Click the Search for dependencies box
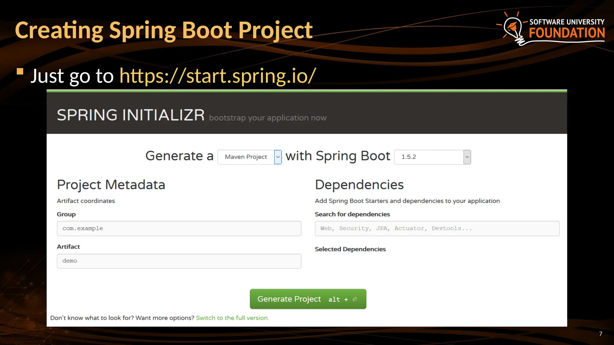Image resolution: width=614 pixels, height=345 pixels. (x=437, y=229)
